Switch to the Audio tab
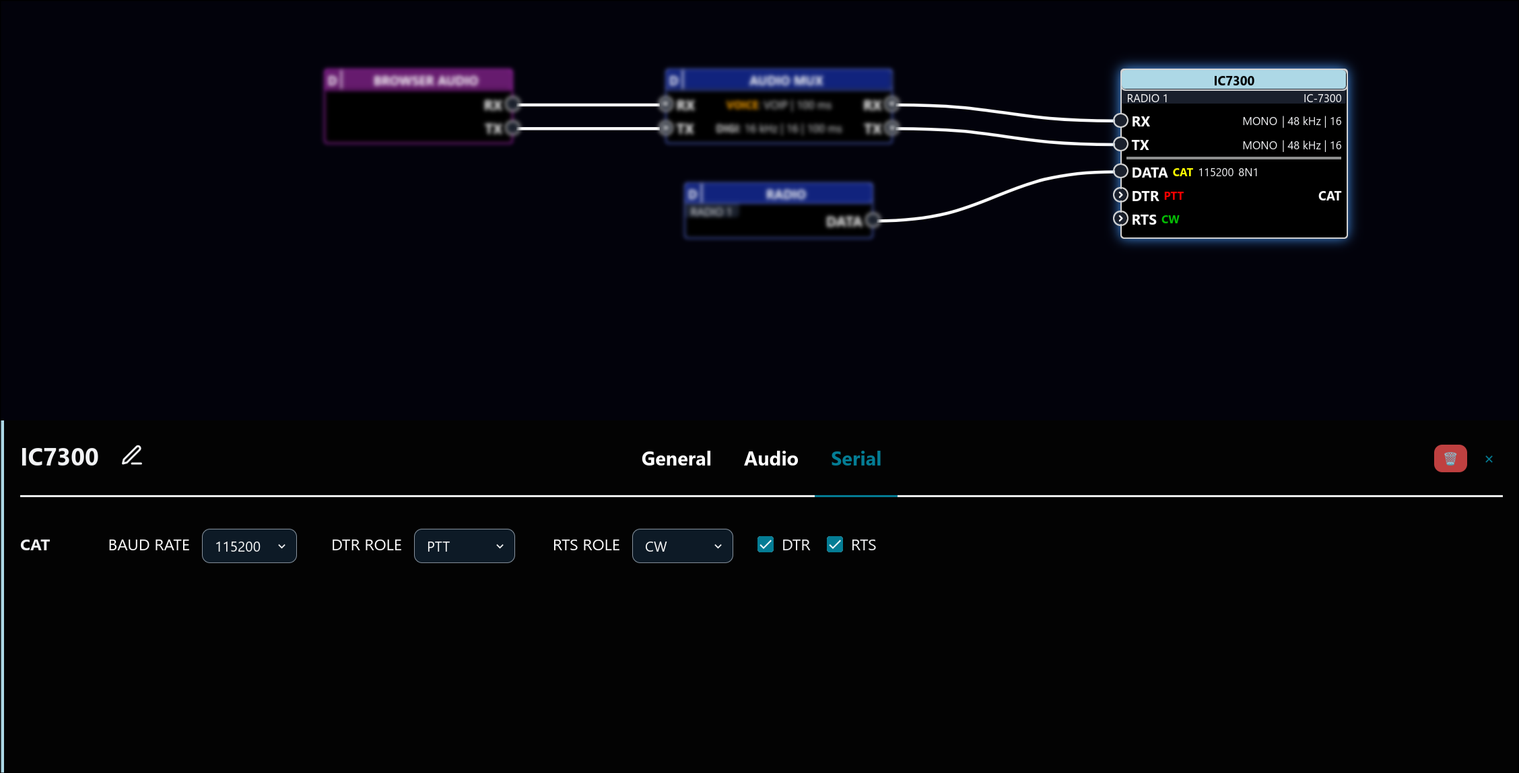The width and height of the screenshot is (1519, 773). (771, 459)
